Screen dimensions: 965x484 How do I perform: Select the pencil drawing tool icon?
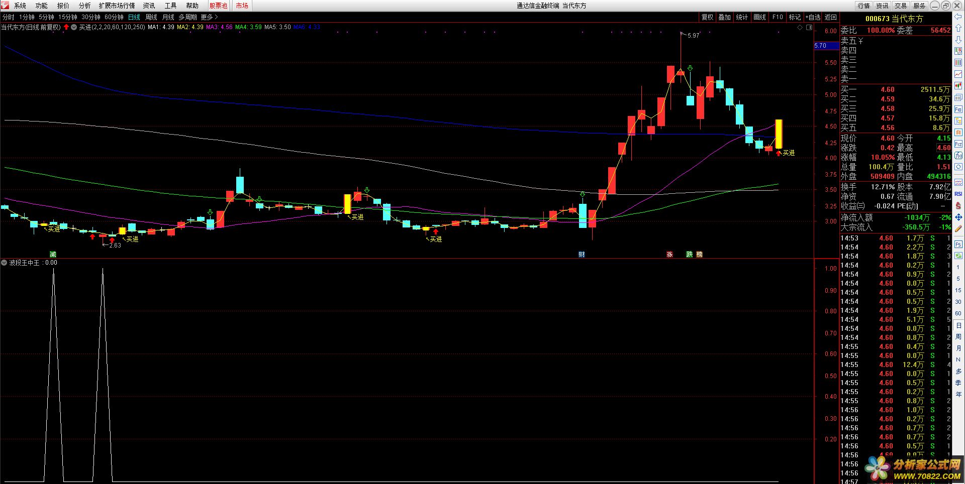click(x=958, y=228)
